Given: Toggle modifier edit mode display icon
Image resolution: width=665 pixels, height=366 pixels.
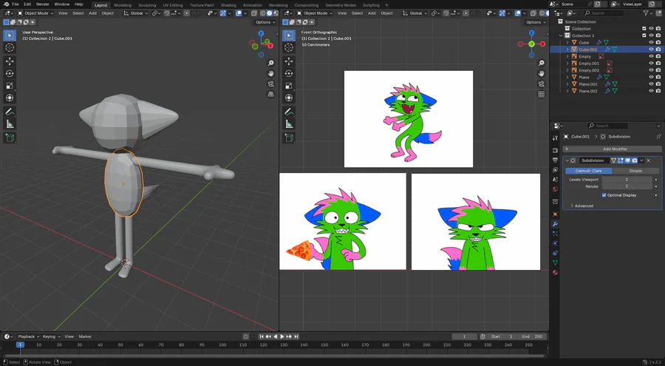Looking at the screenshot, I should [x=621, y=160].
